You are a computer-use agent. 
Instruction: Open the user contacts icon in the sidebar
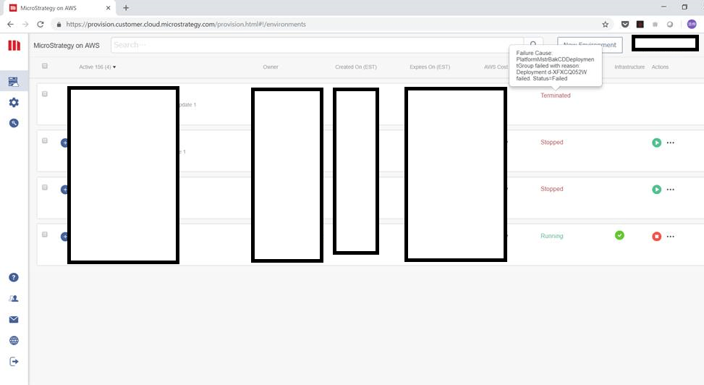(14, 298)
